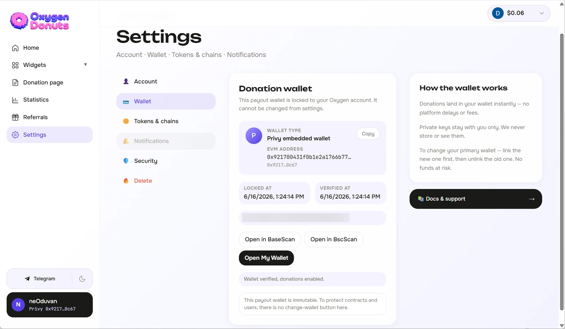Select the Wallet settings tab
Screen dimensions: 565x329
pos(166,102)
